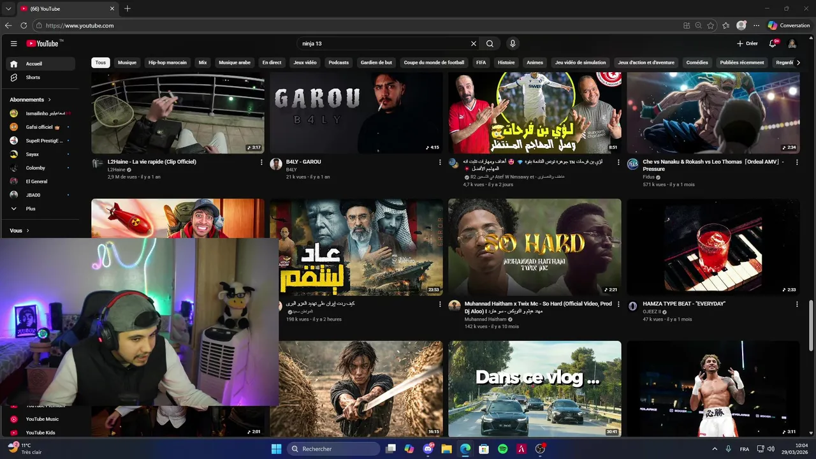The width and height of the screenshot is (816, 459).
Task: Click the Créer button
Action: coord(747,43)
